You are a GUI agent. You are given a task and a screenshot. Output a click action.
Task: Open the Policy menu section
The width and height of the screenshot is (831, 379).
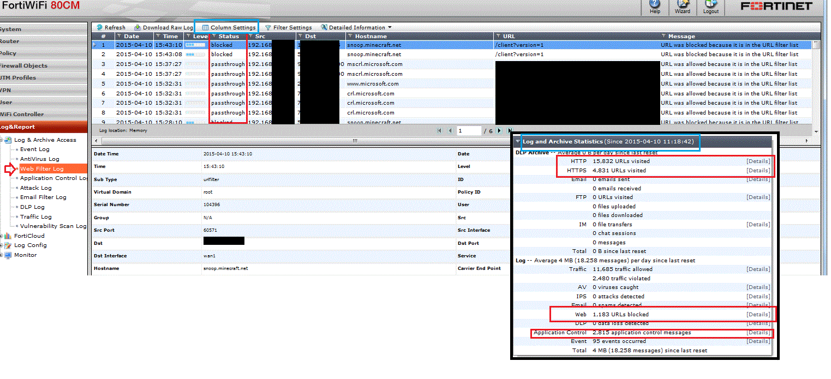[x=44, y=53]
